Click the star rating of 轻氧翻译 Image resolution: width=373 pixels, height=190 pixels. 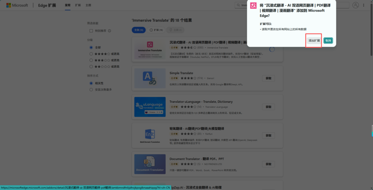click(x=188, y=134)
